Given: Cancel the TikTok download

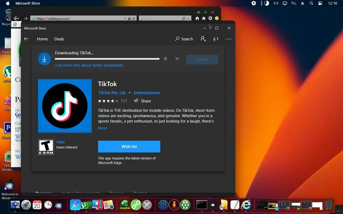Looking at the screenshot, I should pyautogui.click(x=177, y=59).
